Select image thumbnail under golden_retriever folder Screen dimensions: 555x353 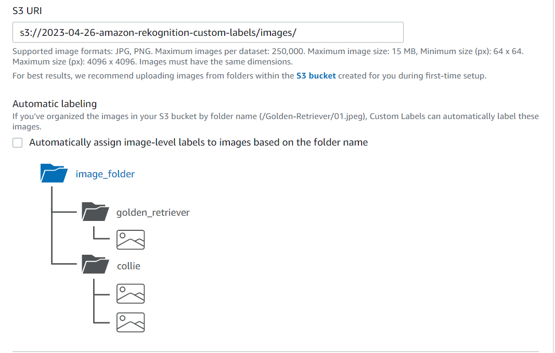click(131, 240)
